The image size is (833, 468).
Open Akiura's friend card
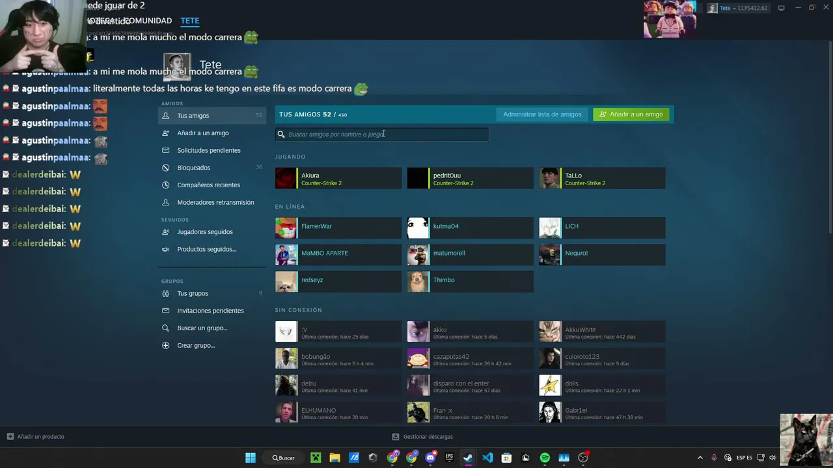[x=338, y=178]
